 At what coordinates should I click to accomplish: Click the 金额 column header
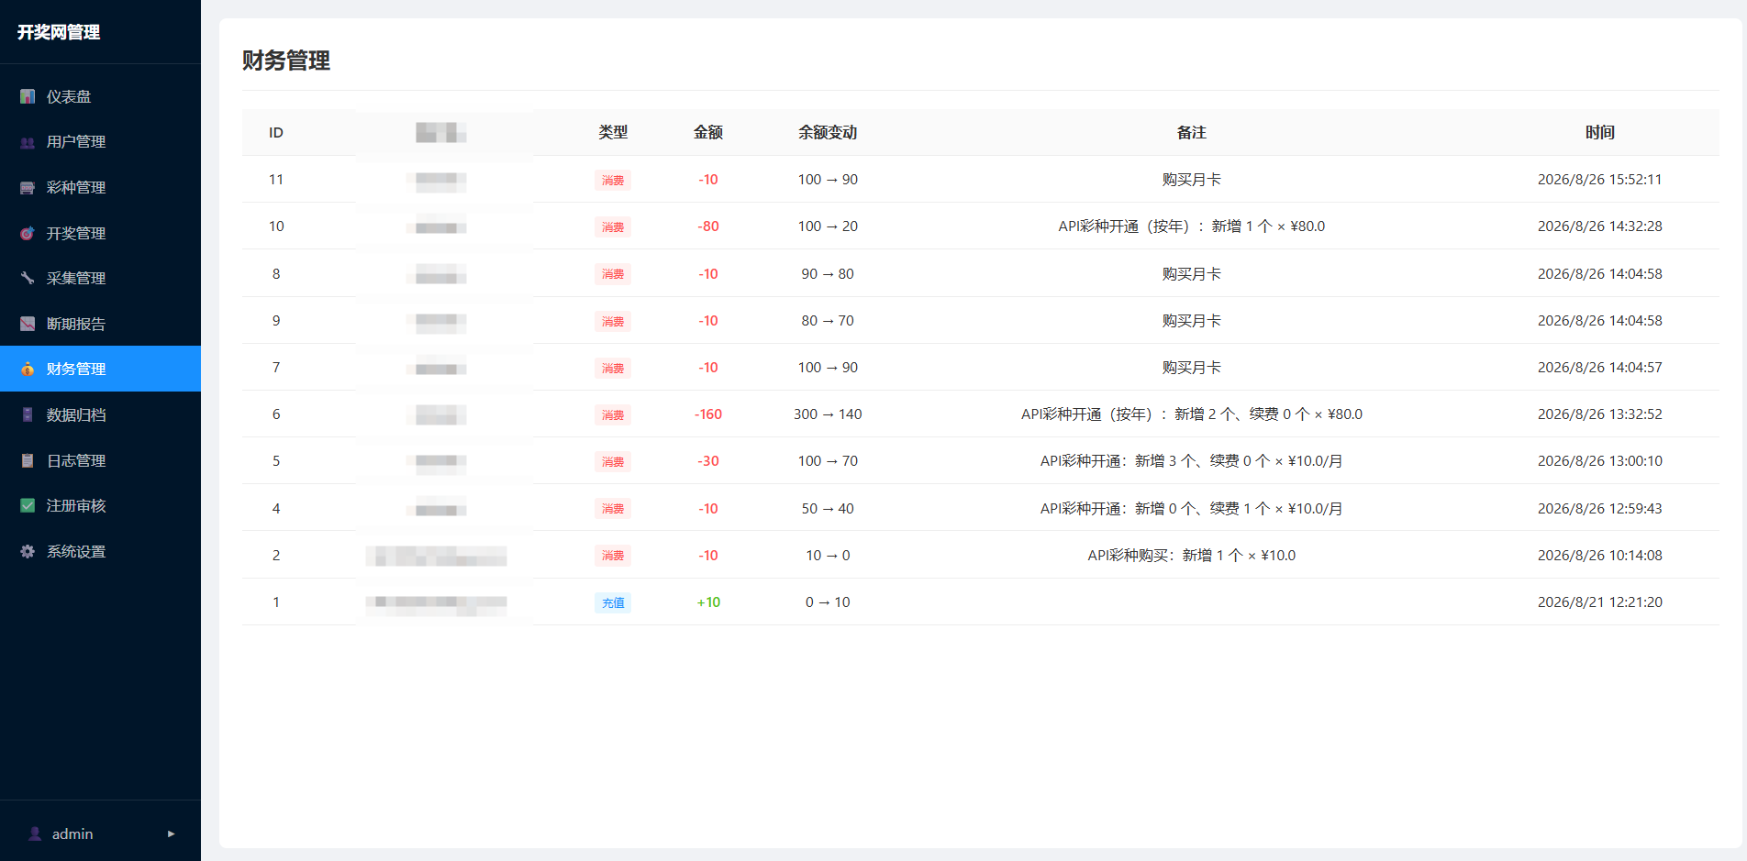coord(708,132)
